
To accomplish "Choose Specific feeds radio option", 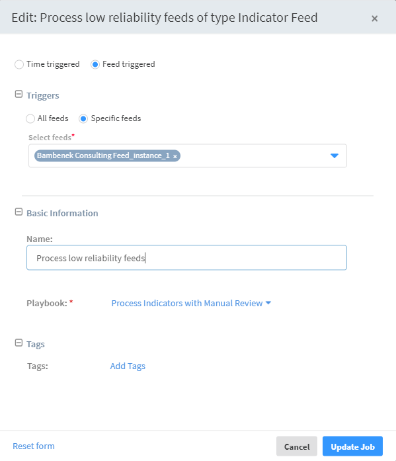I will click(83, 119).
